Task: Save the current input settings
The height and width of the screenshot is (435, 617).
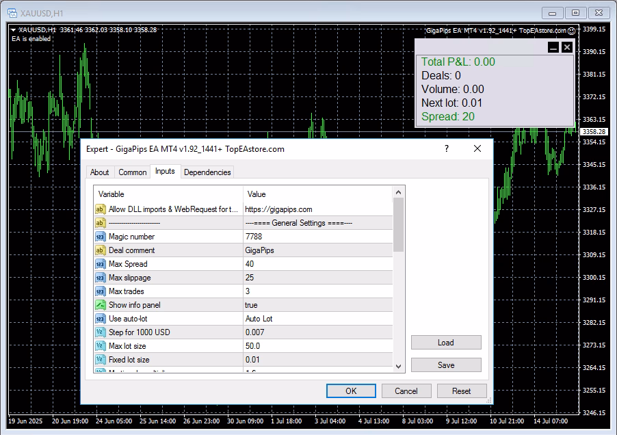Action: point(446,365)
